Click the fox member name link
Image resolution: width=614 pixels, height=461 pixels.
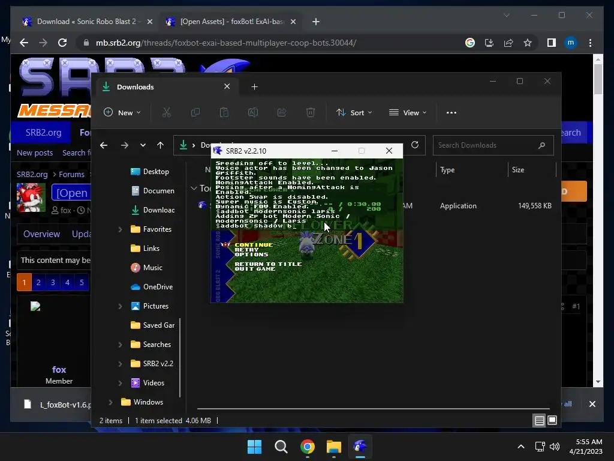(x=59, y=370)
